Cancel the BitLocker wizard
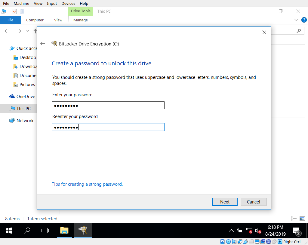 [253, 202]
